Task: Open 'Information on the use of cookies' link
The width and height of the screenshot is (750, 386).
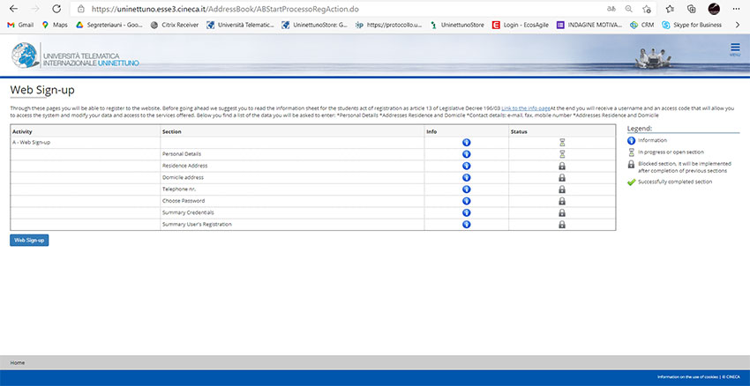Action: (688, 376)
